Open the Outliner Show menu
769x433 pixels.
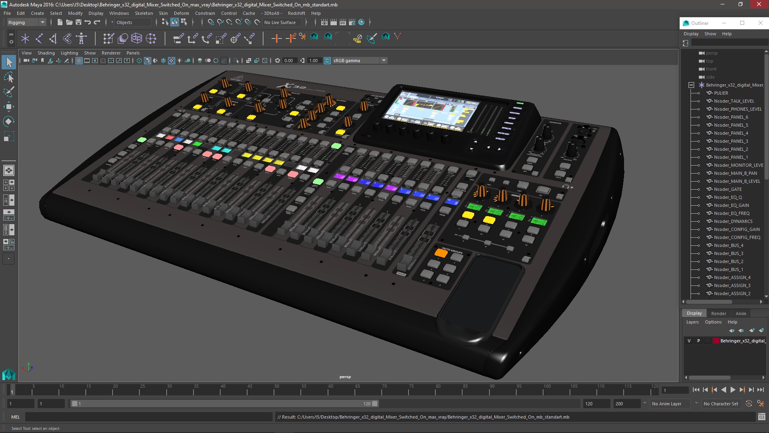[710, 34]
